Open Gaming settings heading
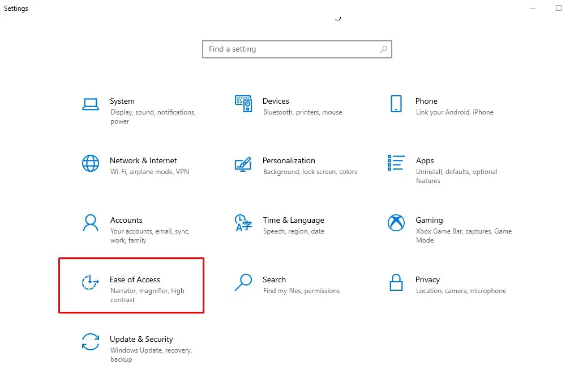This screenshot has width=574, height=373. point(429,220)
